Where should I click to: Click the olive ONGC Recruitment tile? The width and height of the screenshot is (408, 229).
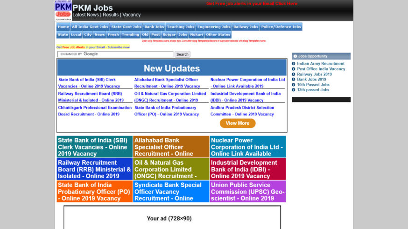[x=171, y=169]
